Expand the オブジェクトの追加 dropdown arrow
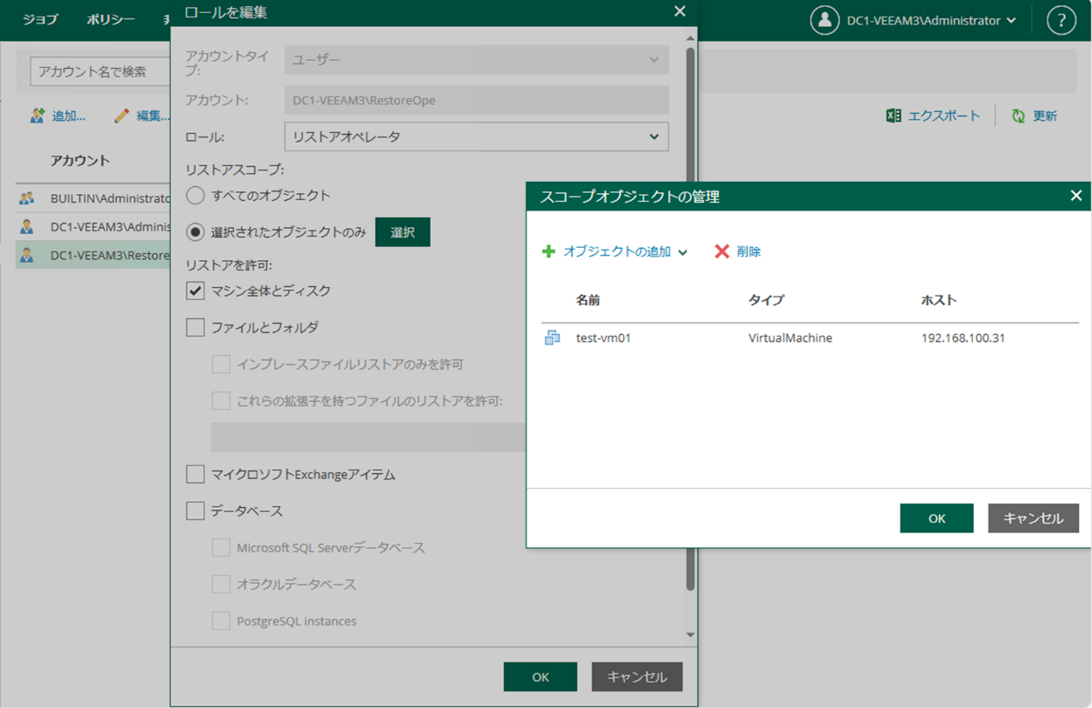This screenshot has height=708, width=1092. click(x=683, y=252)
